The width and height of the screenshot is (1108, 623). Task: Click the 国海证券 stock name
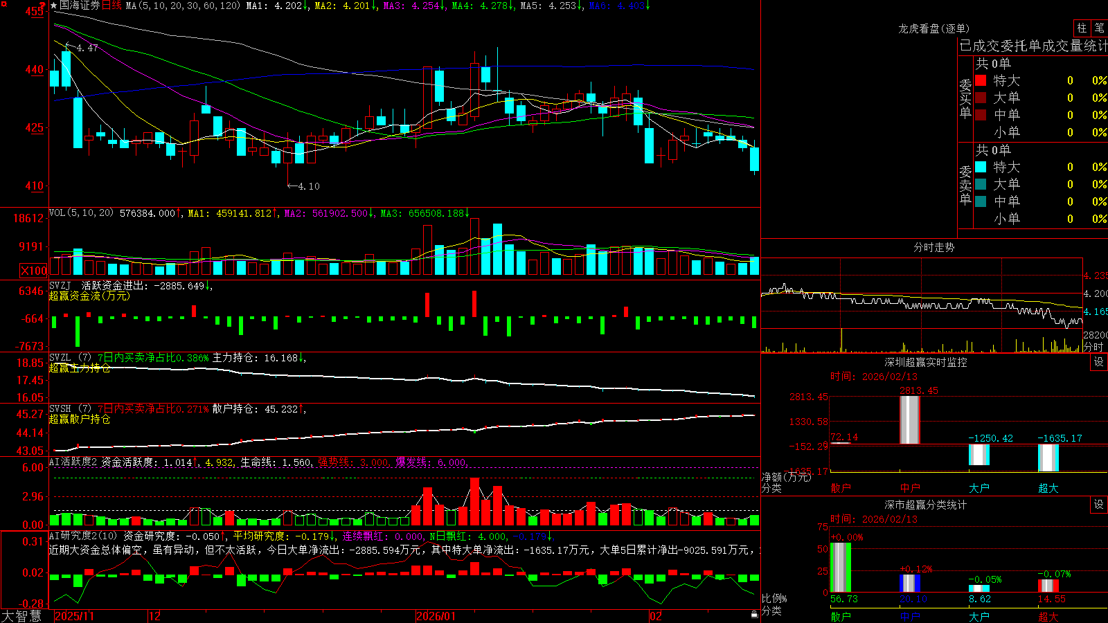80,6
